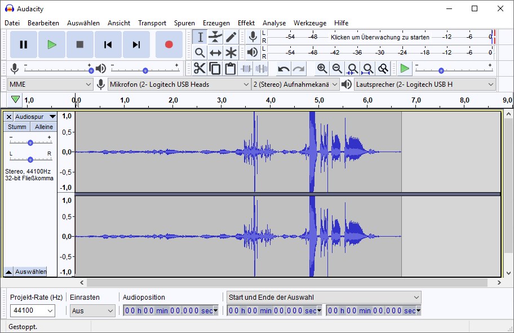
Task: Open the Erzeugen menu
Action: click(x=216, y=23)
